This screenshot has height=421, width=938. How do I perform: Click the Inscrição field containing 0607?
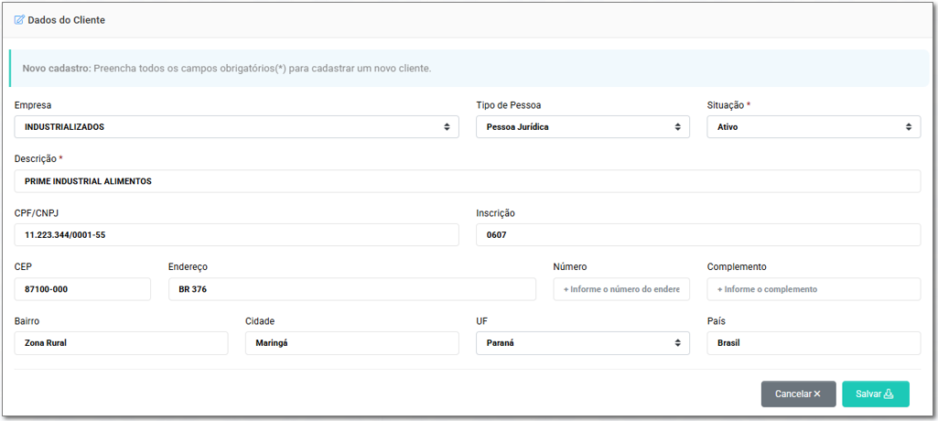[697, 235]
